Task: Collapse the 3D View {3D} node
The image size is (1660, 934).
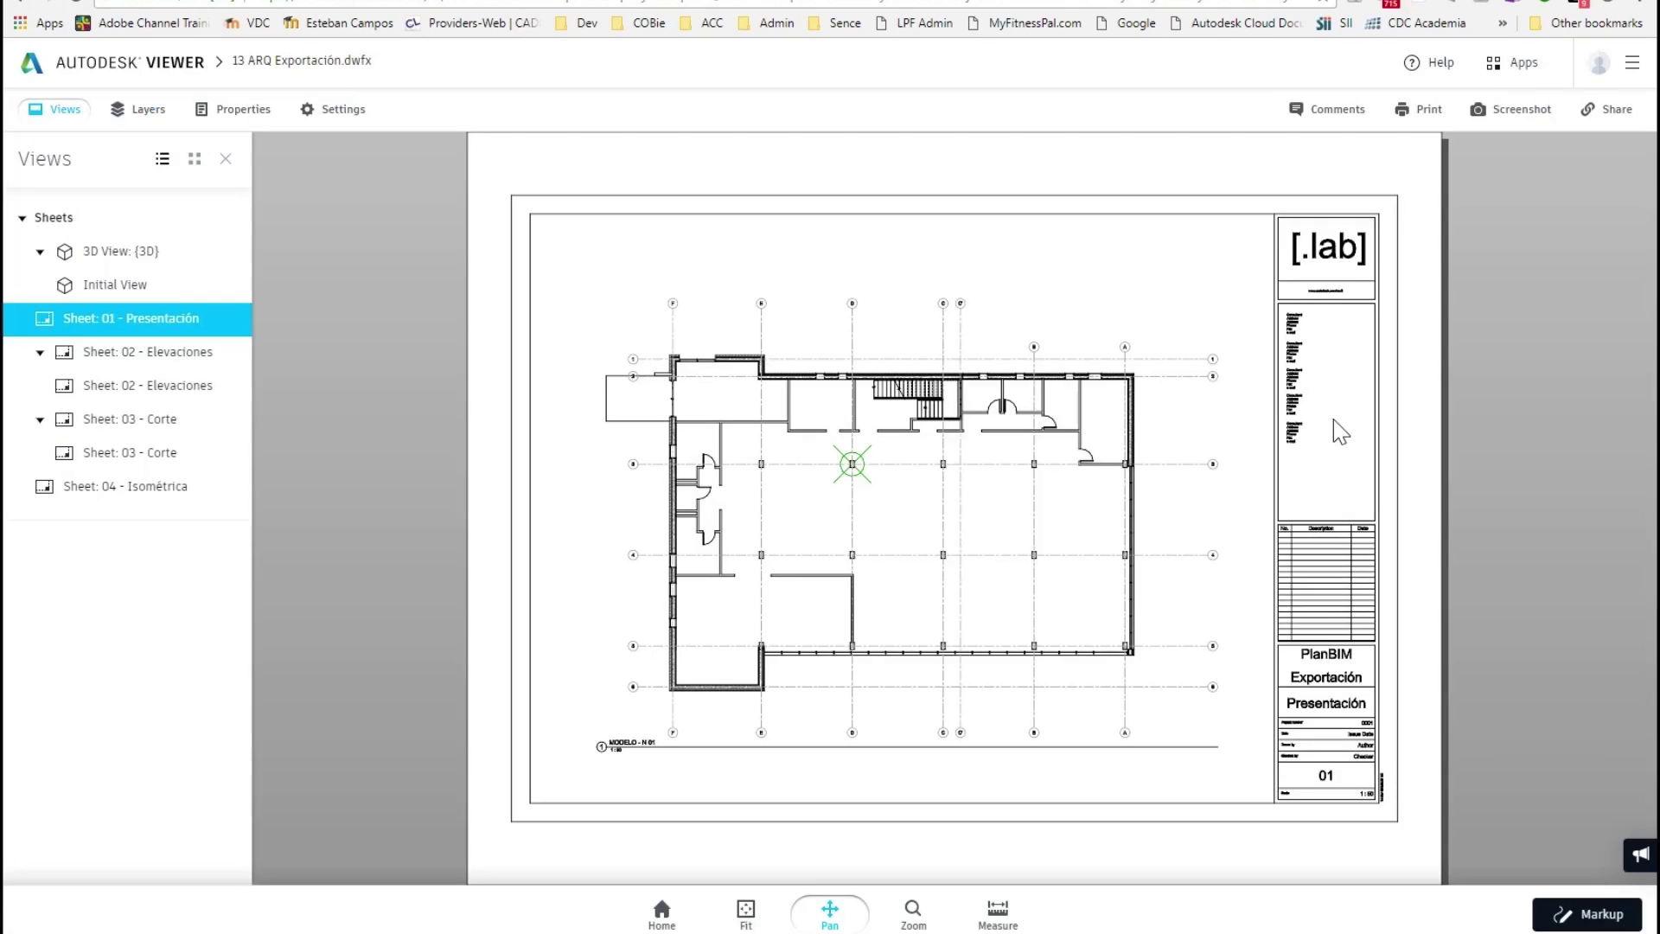Action: click(40, 252)
